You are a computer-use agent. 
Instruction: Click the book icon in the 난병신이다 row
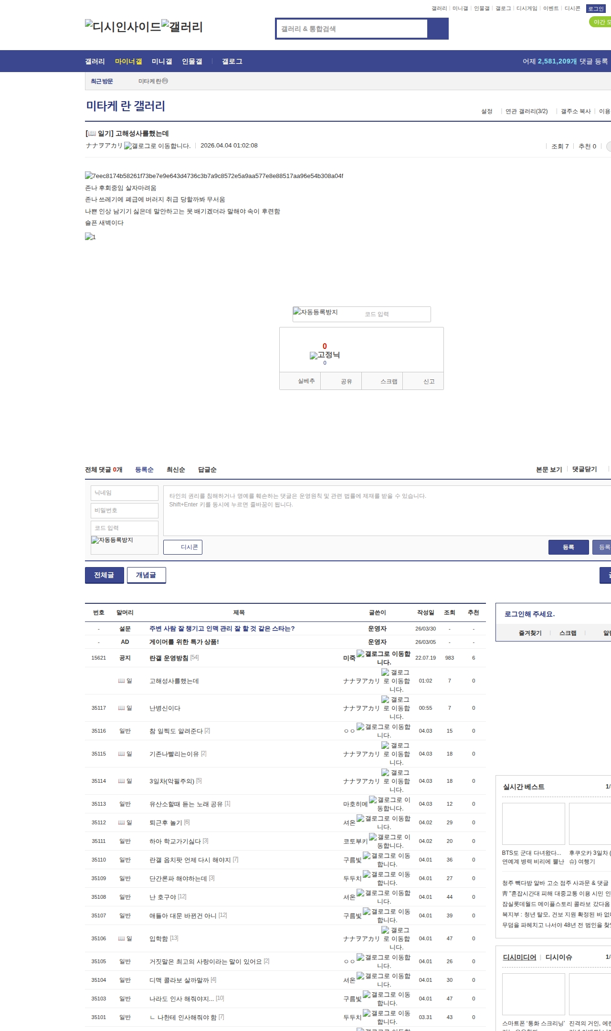point(121,708)
